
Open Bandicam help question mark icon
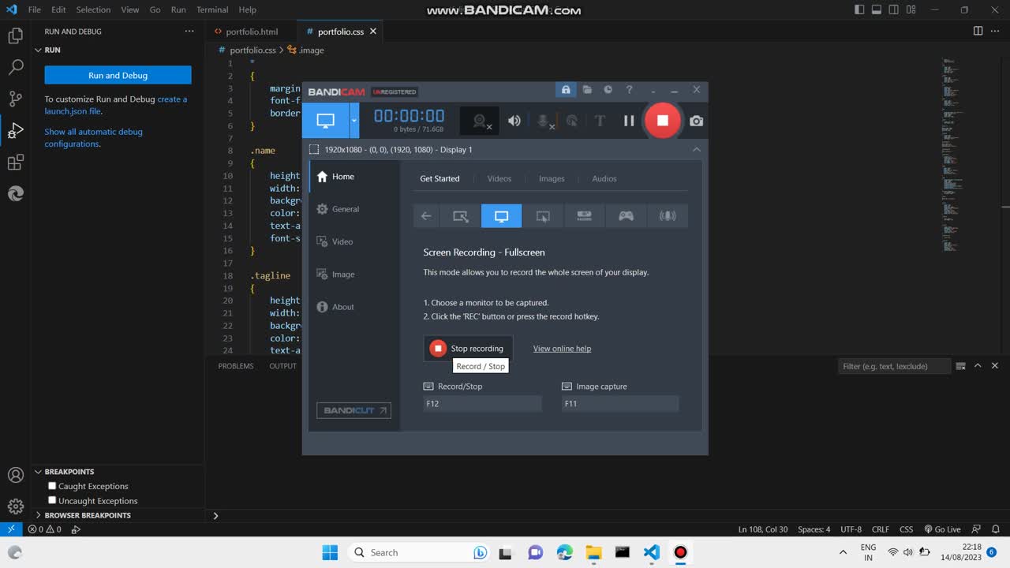(x=629, y=90)
